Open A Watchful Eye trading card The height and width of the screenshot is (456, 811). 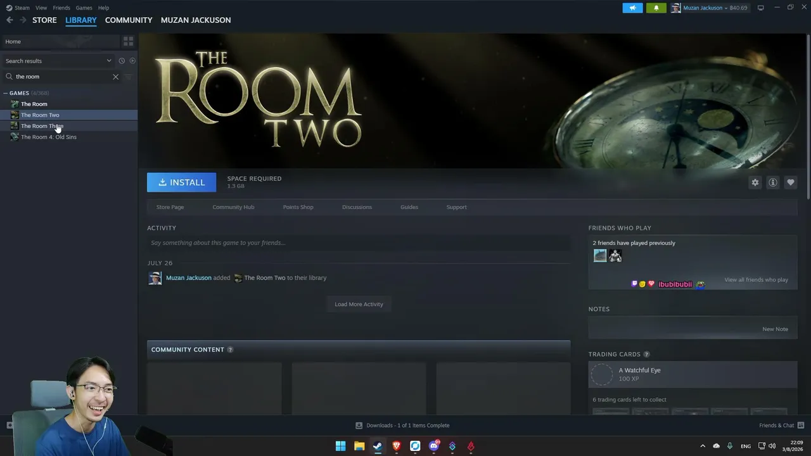pyautogui.click(x=693, y=374)
